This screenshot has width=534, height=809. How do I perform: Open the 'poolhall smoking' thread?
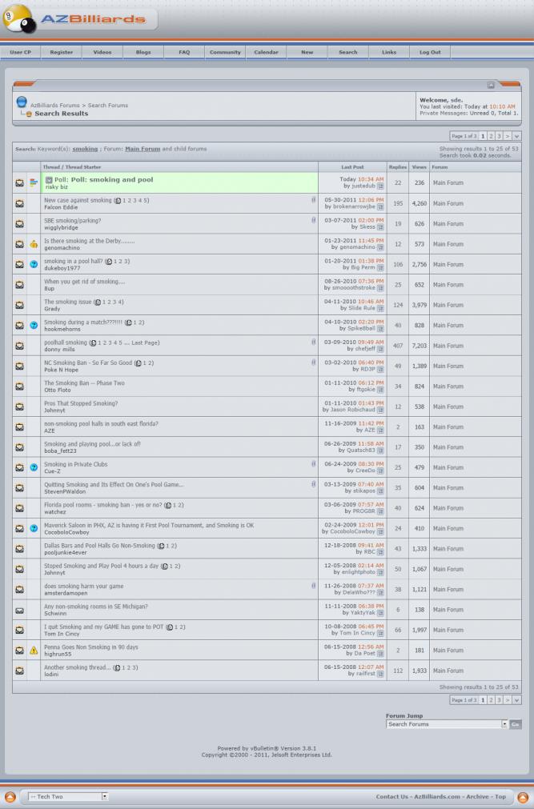coord(65,342)
